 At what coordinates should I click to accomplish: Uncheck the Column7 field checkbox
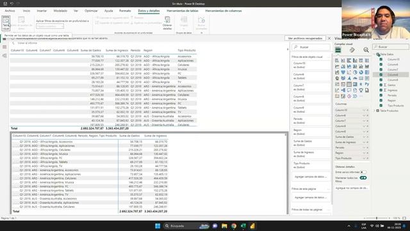381,70
